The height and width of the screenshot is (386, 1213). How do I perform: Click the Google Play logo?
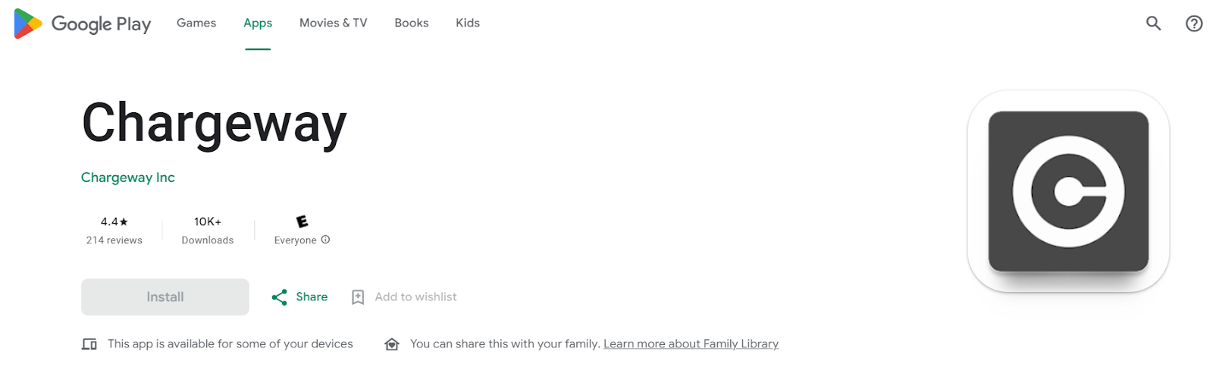82,24
